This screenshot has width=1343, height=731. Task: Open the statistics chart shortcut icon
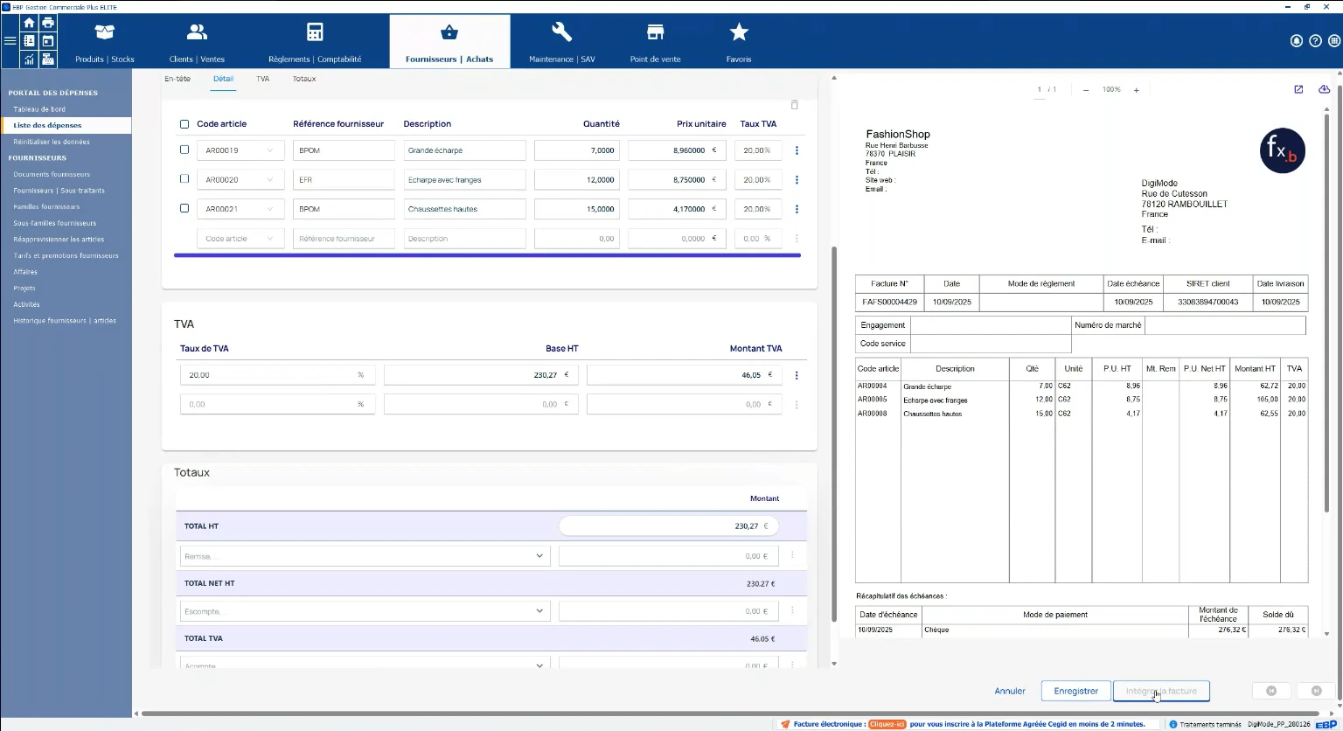pos(29,59)
